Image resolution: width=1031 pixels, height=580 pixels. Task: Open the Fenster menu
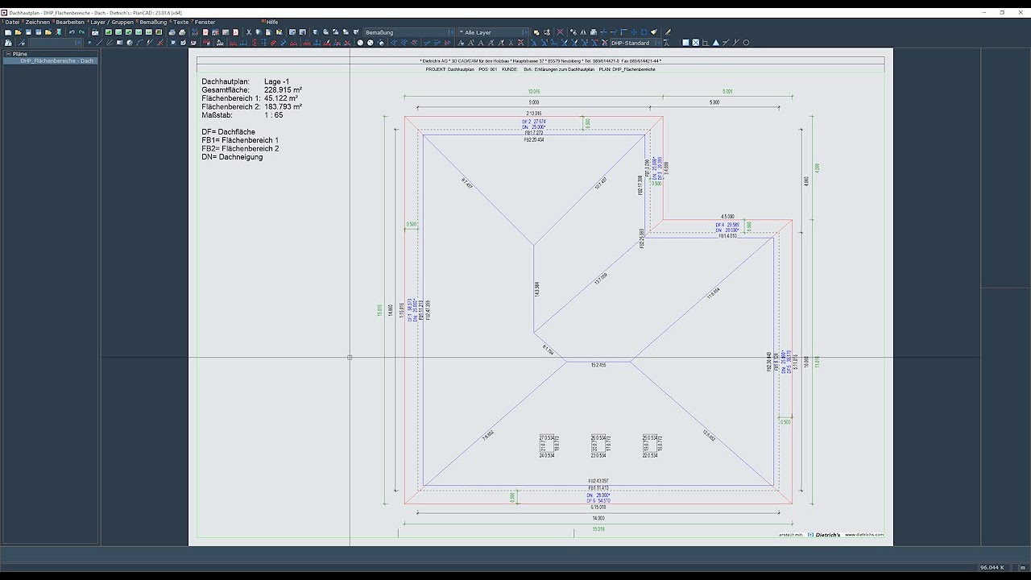(x=205, y=22)
